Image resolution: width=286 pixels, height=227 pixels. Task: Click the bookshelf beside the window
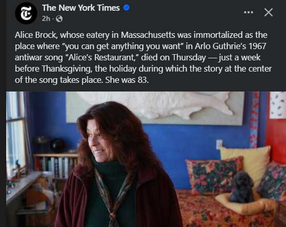click(56, 167)
